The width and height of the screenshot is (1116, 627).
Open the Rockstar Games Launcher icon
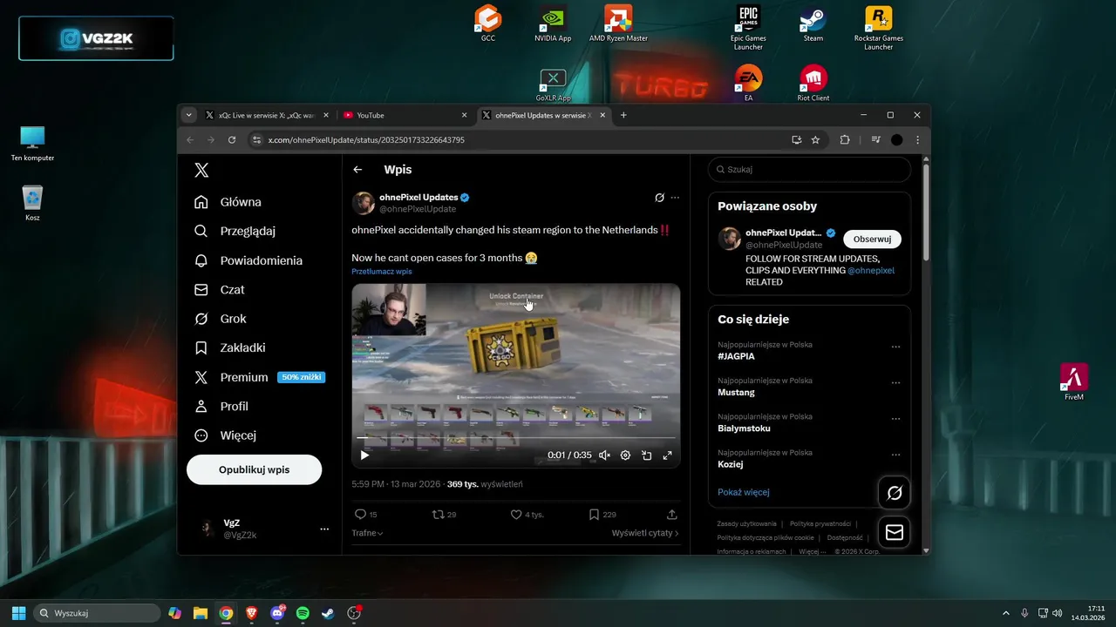pos(878,27)
